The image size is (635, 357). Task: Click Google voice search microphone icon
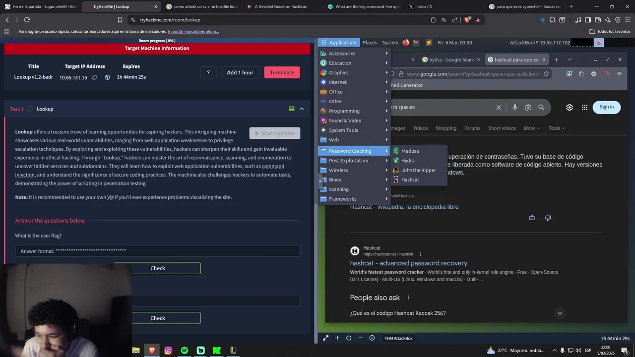[515, 107]
